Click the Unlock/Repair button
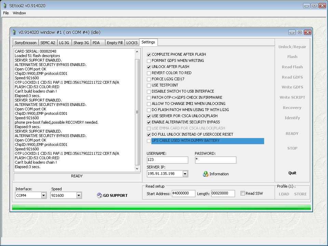The height and width of the screenshot is (246, 328). point(292,47)
